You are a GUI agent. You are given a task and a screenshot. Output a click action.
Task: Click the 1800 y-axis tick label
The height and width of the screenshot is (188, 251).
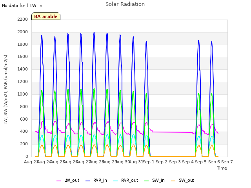tap(23, 44)
